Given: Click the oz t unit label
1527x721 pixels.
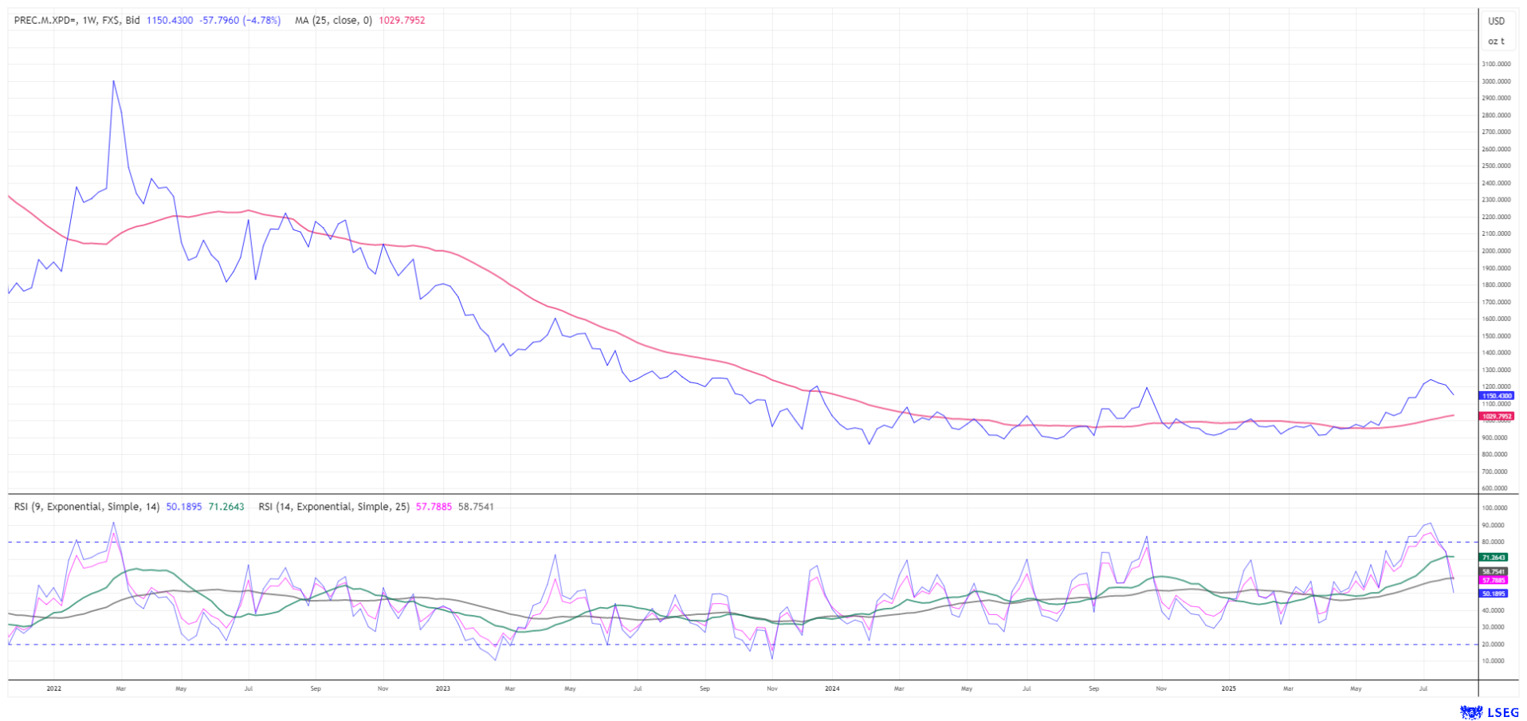Looking at the screenshot, I should pyautogui.click(x=1497, y=41).
